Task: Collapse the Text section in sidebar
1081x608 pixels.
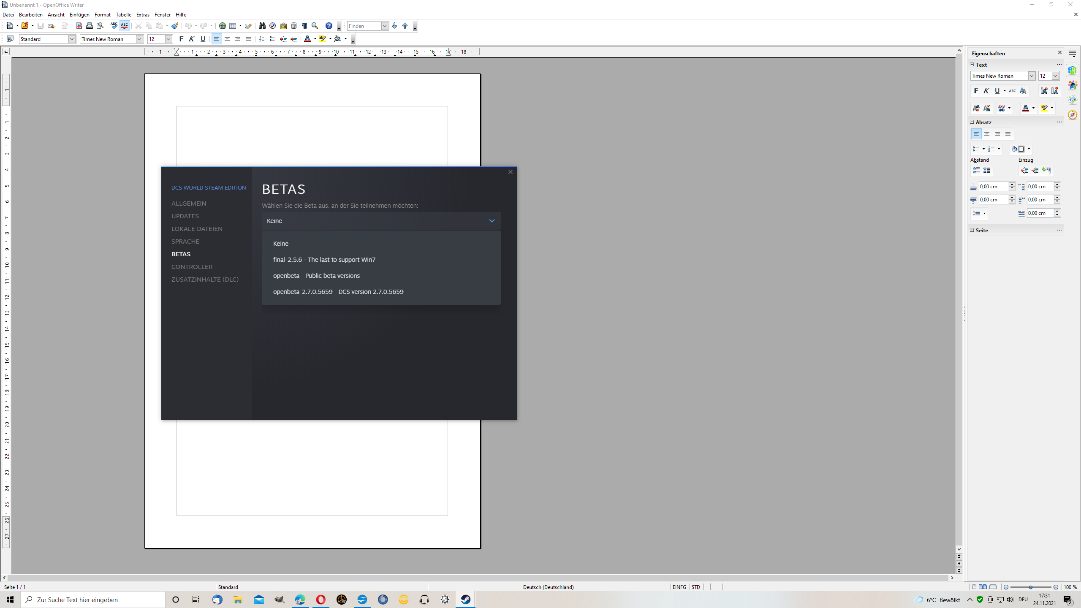Action: tap(972, 65)
